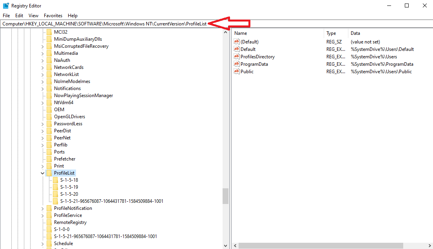This screenshot has height=249, width=433.
Task: Click the PasswordLess folder icon
Action: coord(49,124)
